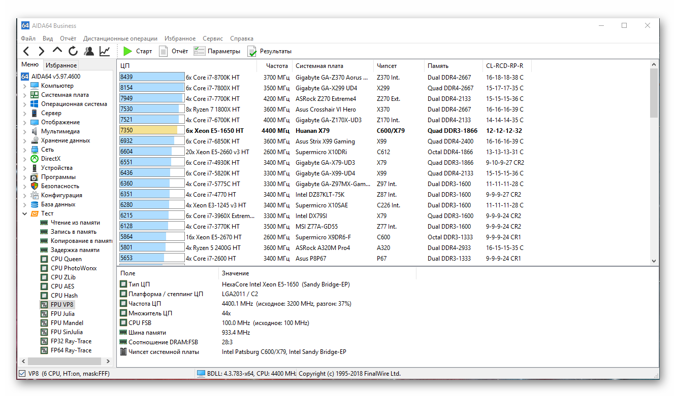Click the Безопасность shield icon

pos(35,186)
